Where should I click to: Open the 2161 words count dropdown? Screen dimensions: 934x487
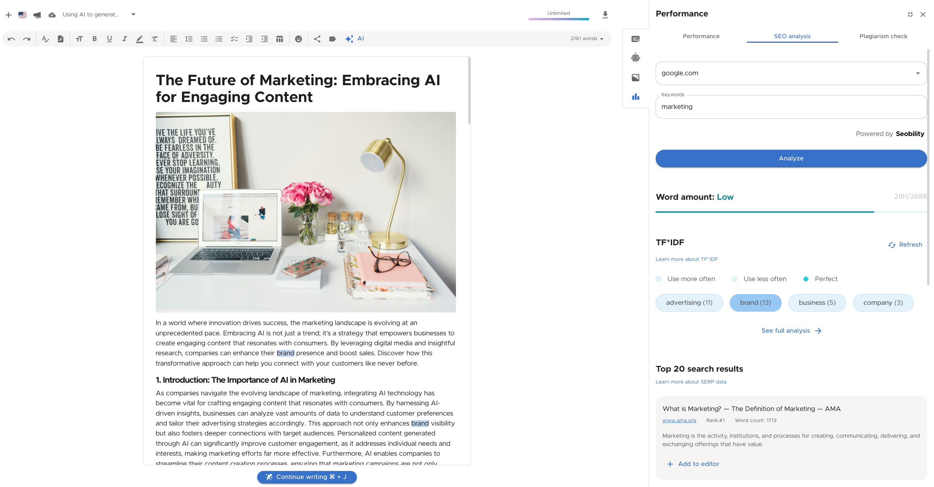click(587, 39)
